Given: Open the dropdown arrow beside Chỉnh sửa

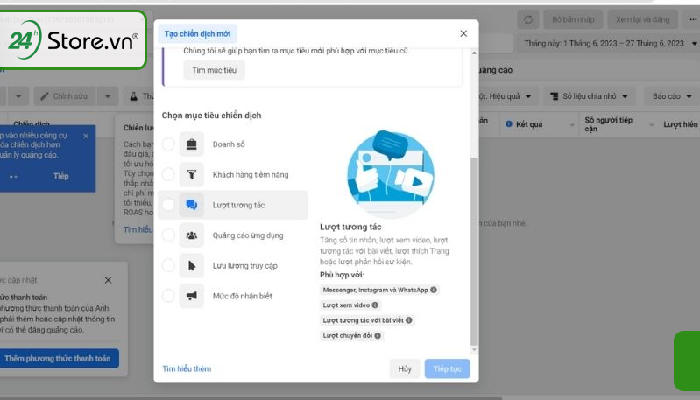Looking at the screenshot, I should click(x=108, y=96).
